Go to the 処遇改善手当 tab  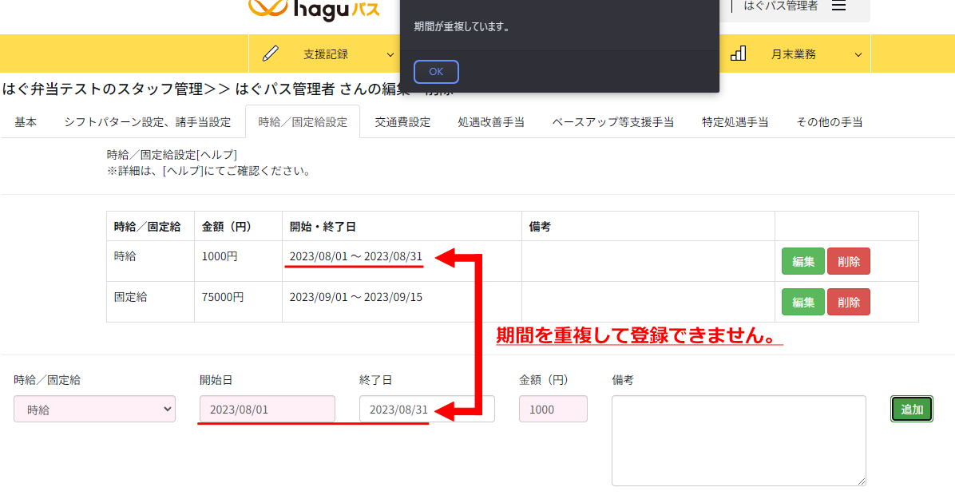tap(491, 122)
